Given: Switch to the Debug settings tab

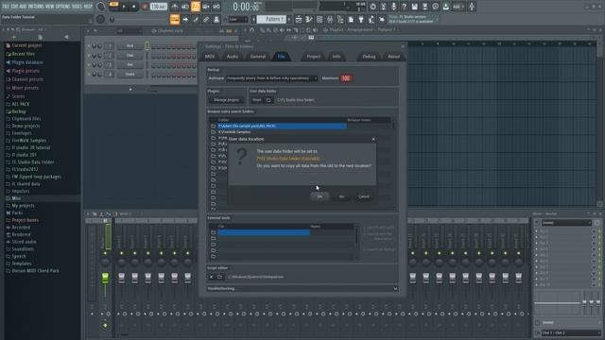Looking at the screenshot, I should (x=369, y=57).
